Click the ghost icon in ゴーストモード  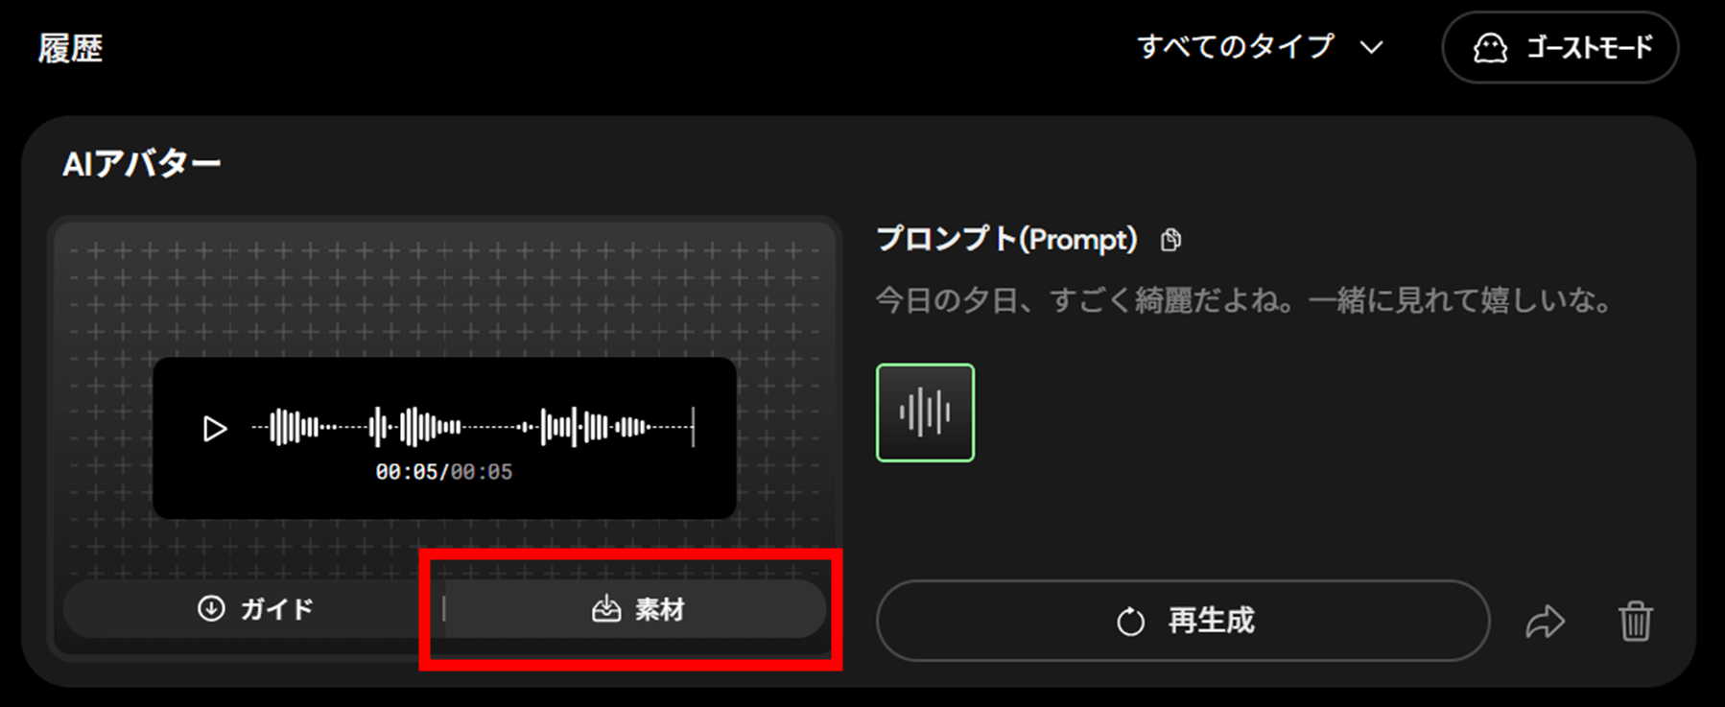(1490, 48)
